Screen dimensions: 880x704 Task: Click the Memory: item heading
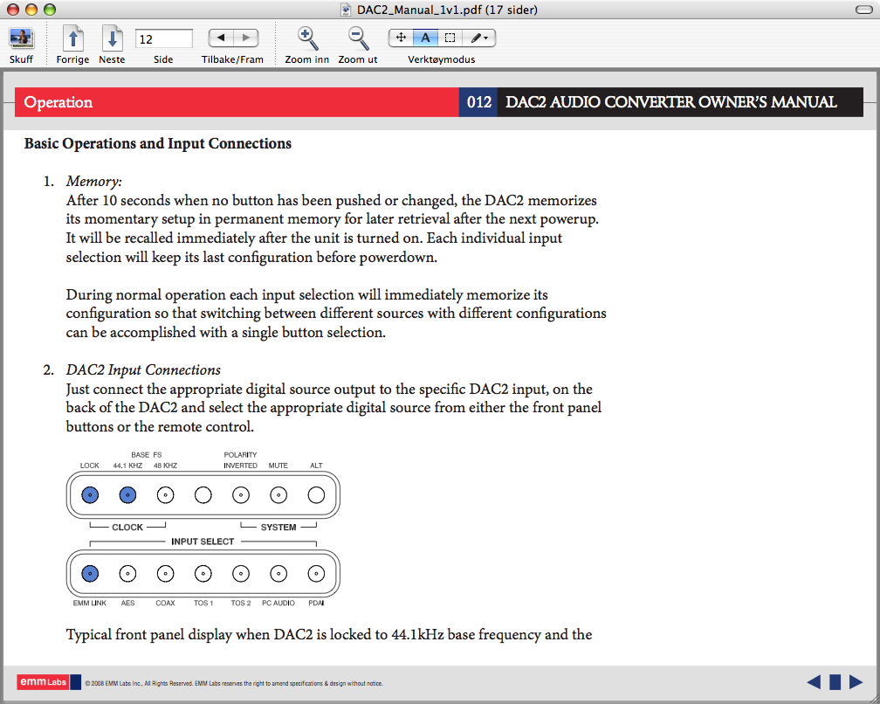[x=93, y=182]
